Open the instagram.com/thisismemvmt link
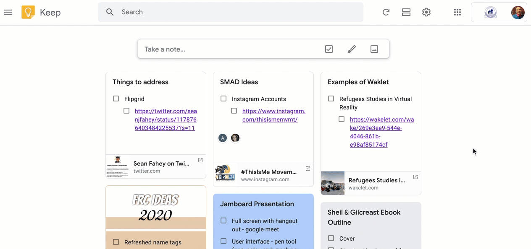This screenshot has height=249, width=531. point(274,115)
